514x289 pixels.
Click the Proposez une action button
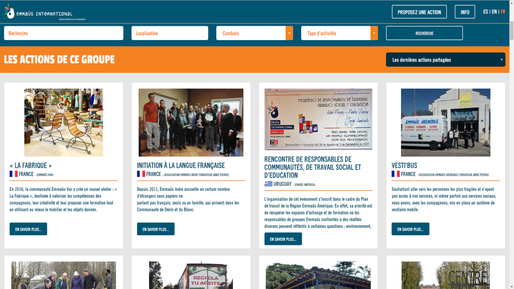coord(419,12)
